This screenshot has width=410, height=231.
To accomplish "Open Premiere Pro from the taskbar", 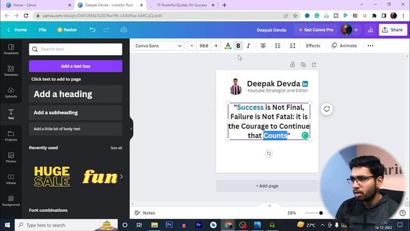I will point(199,225).
